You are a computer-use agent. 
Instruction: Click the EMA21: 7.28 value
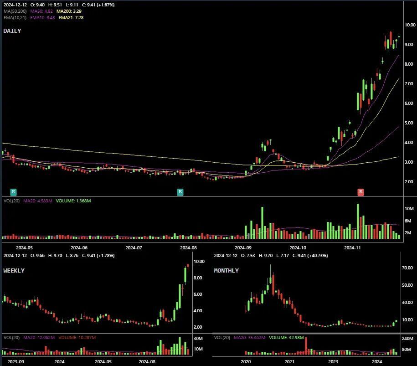[x=71, y=18]
